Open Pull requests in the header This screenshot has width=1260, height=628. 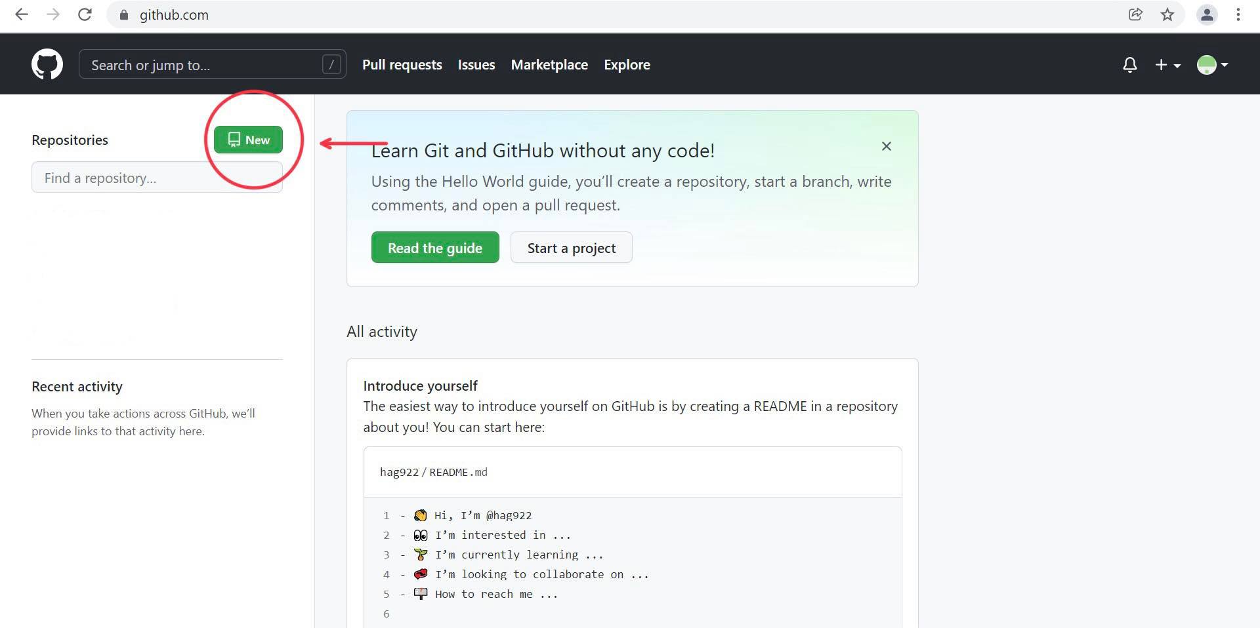click(x=402, y=65)
